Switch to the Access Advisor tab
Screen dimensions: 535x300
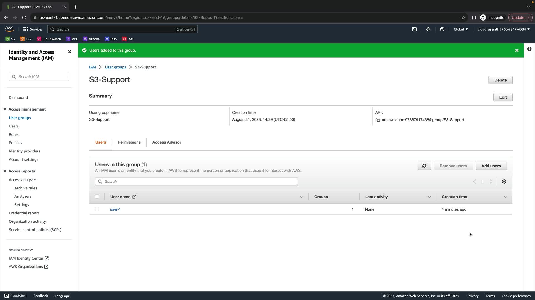point(167,142)
